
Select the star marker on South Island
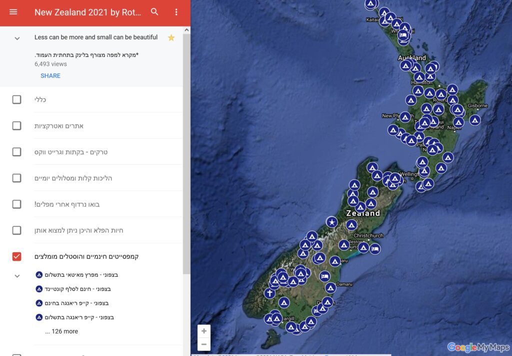(331, 222)
